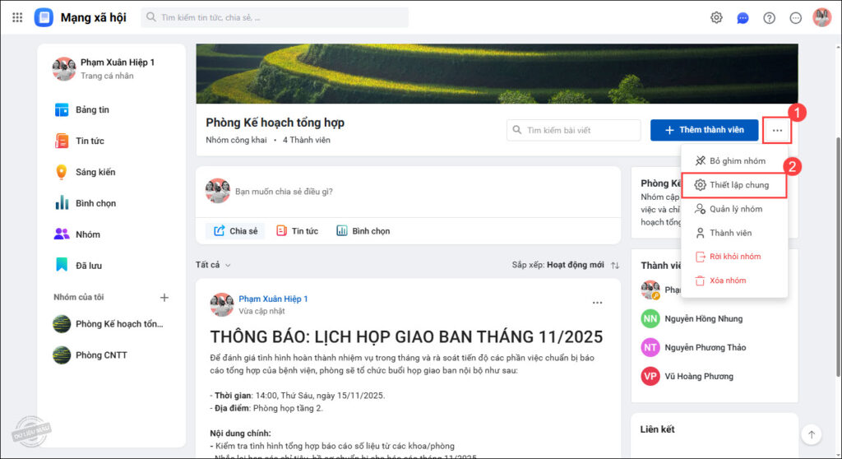Open the settings gear in top bar

tap(716, 18)
